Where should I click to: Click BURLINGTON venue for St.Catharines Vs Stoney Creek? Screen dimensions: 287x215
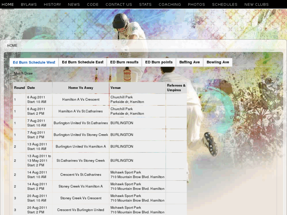122,161
